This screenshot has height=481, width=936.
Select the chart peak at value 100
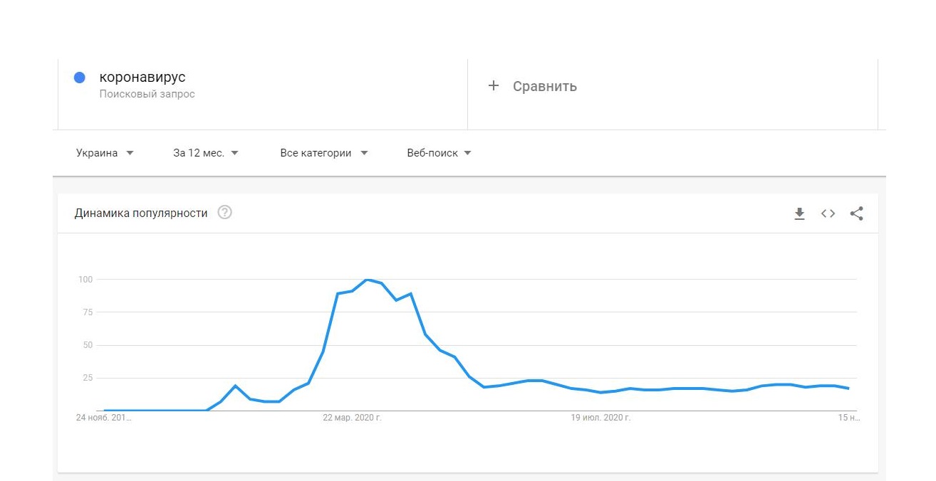[367, 280]
